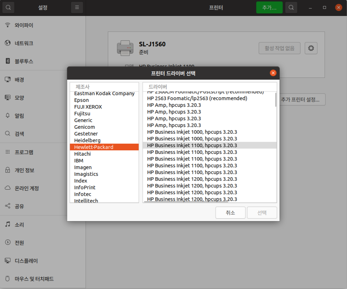Screen dimensions: 347x289
Task: Select highlighted HP Business Inkjet 1100 driver
Action: (210, 145)
